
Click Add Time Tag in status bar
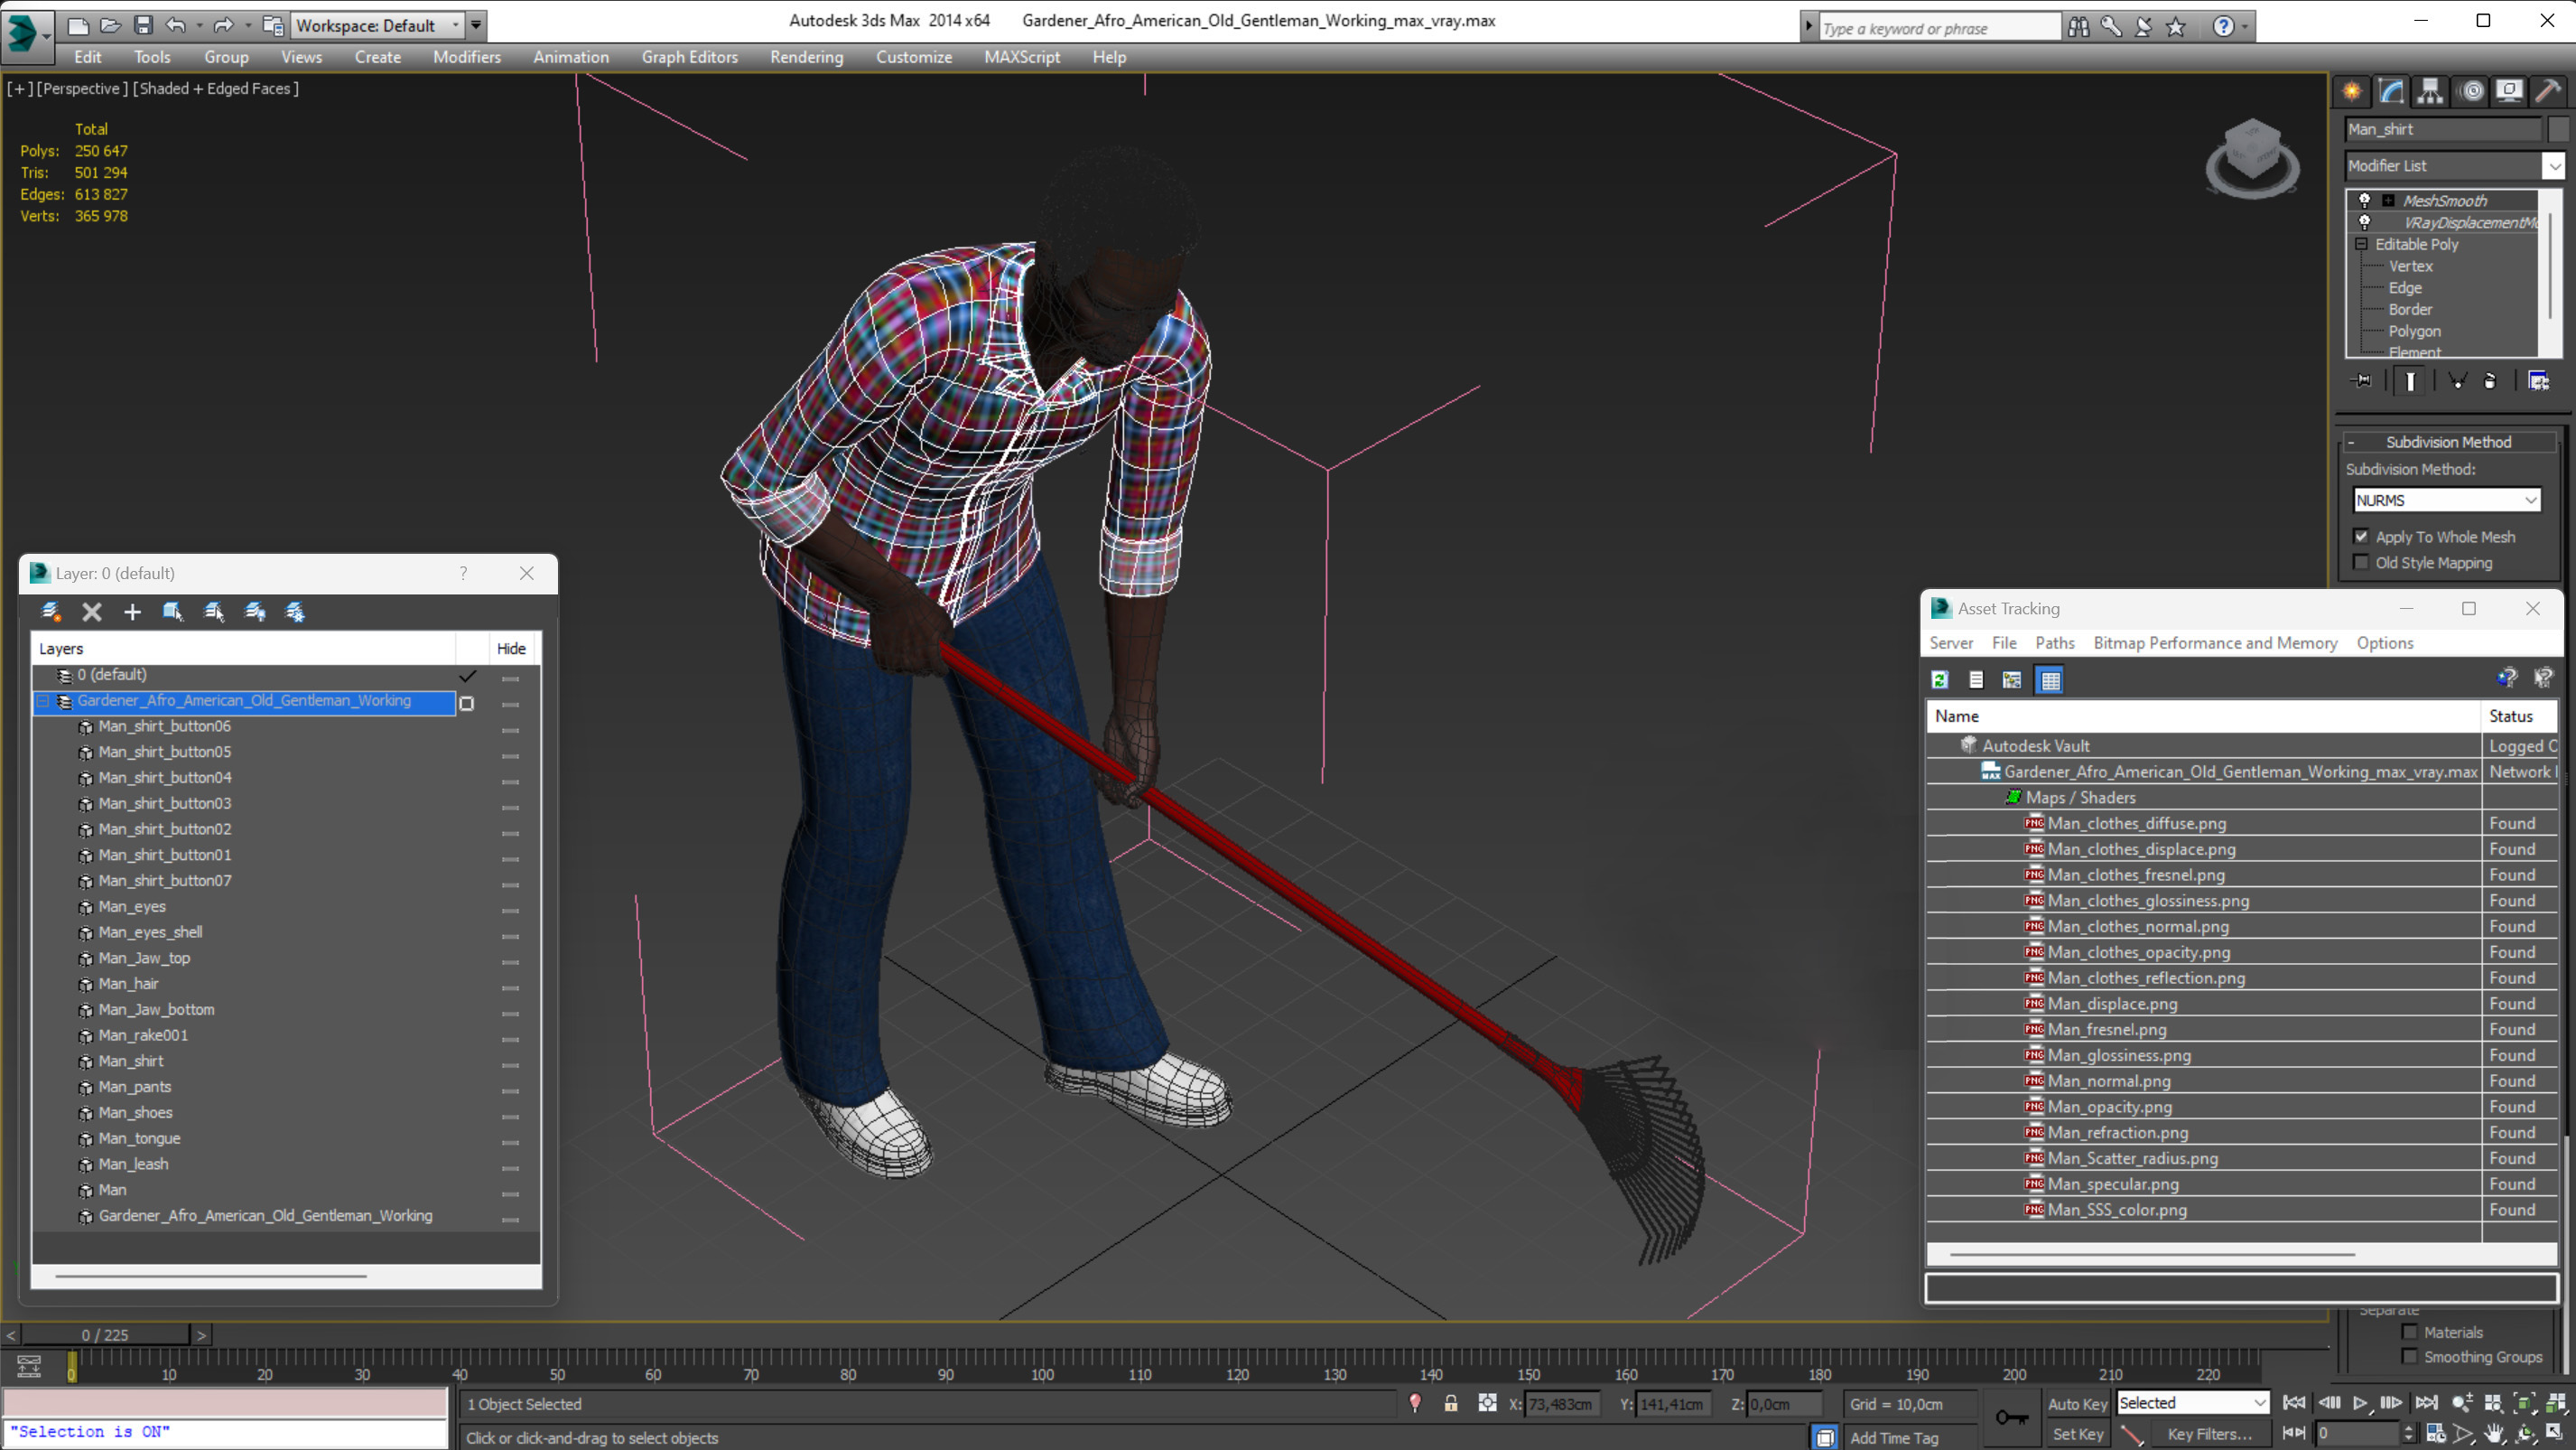[1894, 1437]
